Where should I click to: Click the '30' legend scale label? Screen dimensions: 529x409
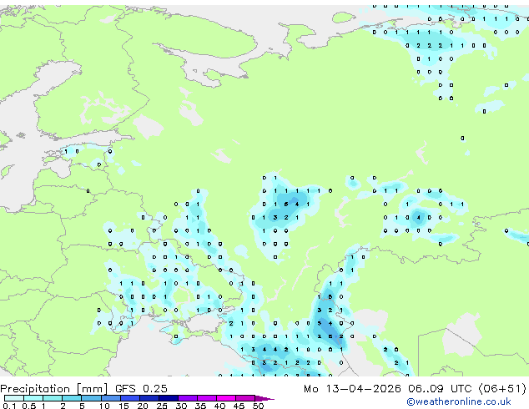(x=181, y=406)
